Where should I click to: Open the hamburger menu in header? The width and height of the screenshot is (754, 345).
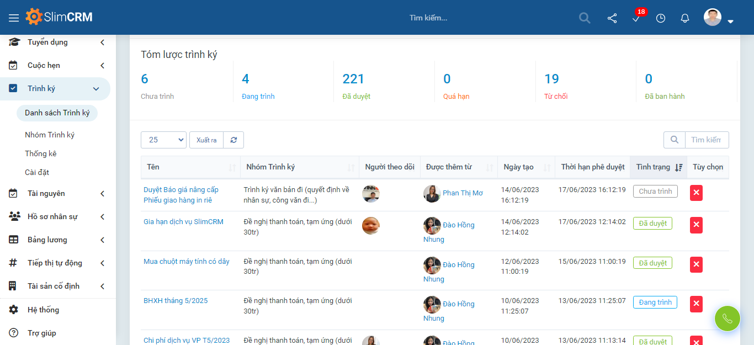[x=14, y=18]
